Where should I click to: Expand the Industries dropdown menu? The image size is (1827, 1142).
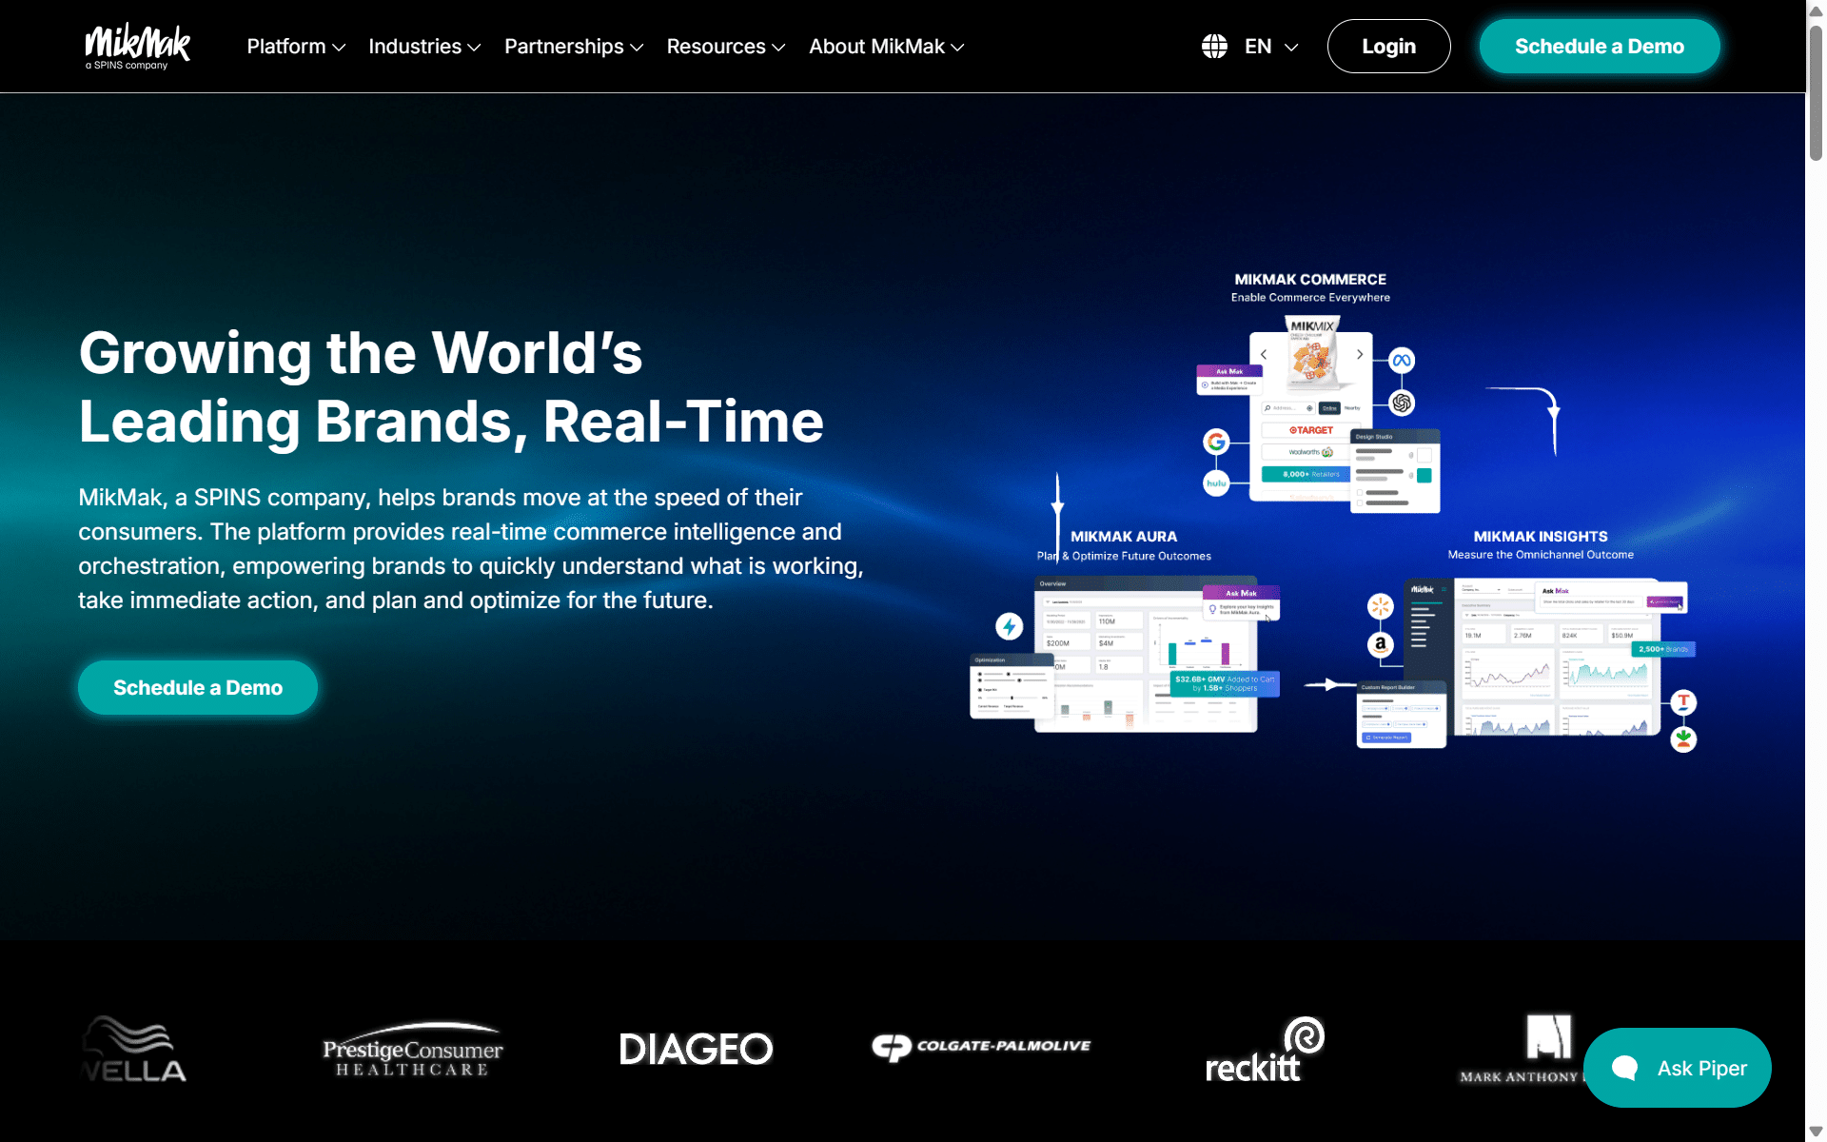[x=424, y=47]
